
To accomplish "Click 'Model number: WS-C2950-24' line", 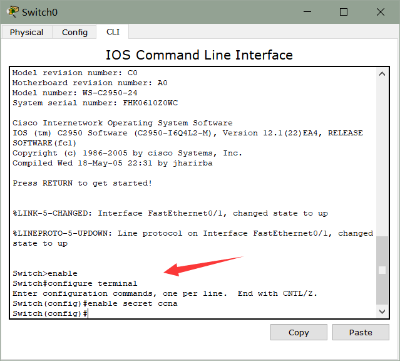I will [x=74, y=93].
